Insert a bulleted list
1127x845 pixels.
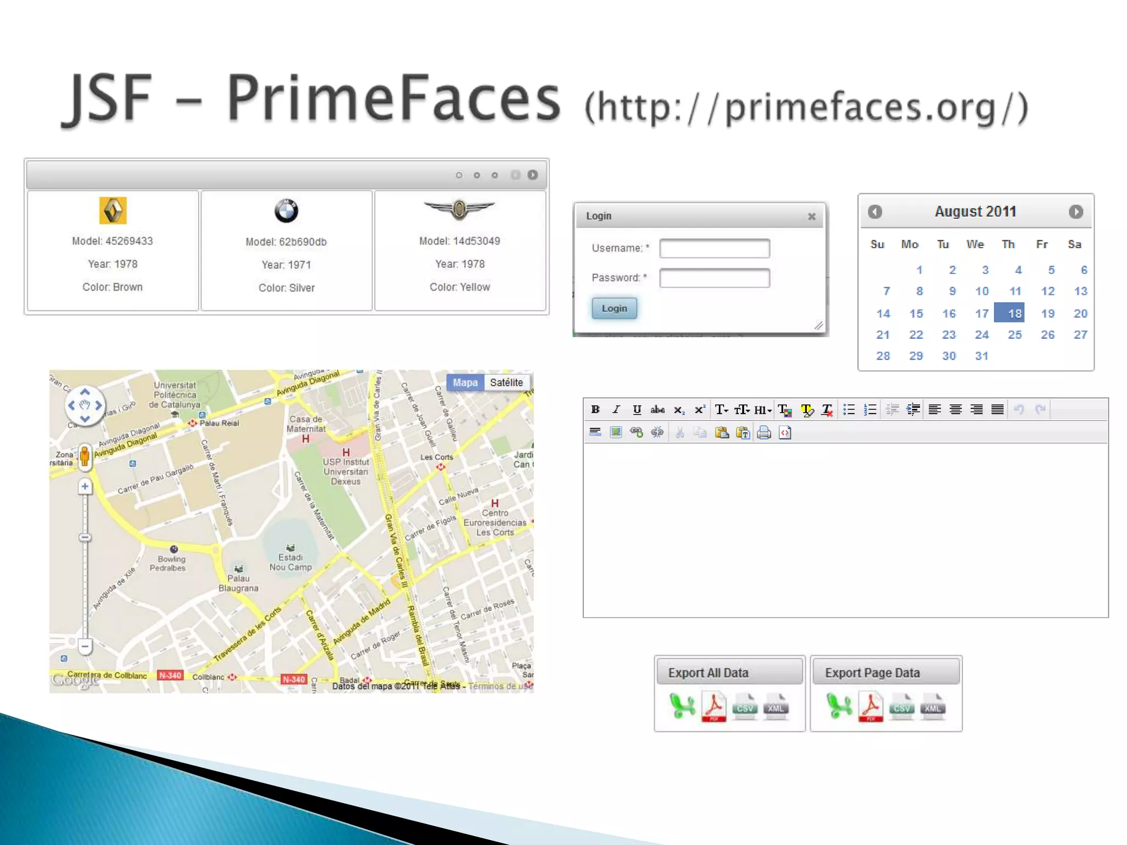[x=849, y=409]
